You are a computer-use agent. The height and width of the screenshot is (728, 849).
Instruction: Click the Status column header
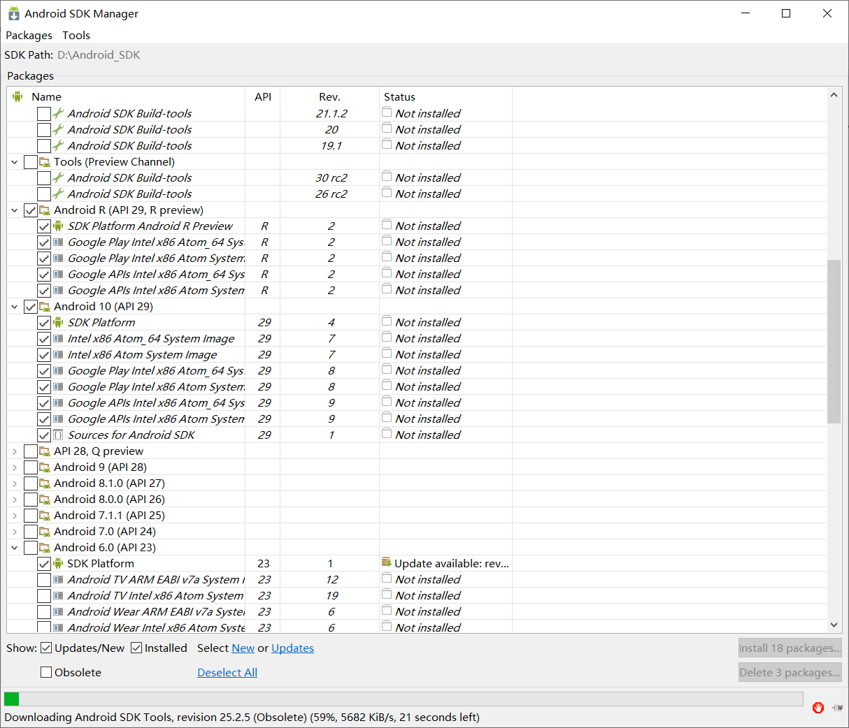coord(445,96)
